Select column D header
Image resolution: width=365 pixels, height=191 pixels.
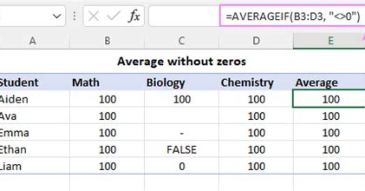[256, 41]
